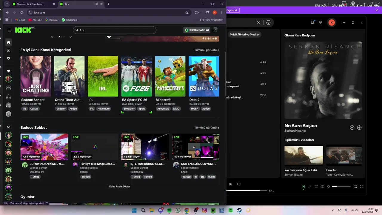Image resolution: width=382 pixels, height=215 pixels.
Task: Toggle repeat in Spotify
Action: click(239, 184)
